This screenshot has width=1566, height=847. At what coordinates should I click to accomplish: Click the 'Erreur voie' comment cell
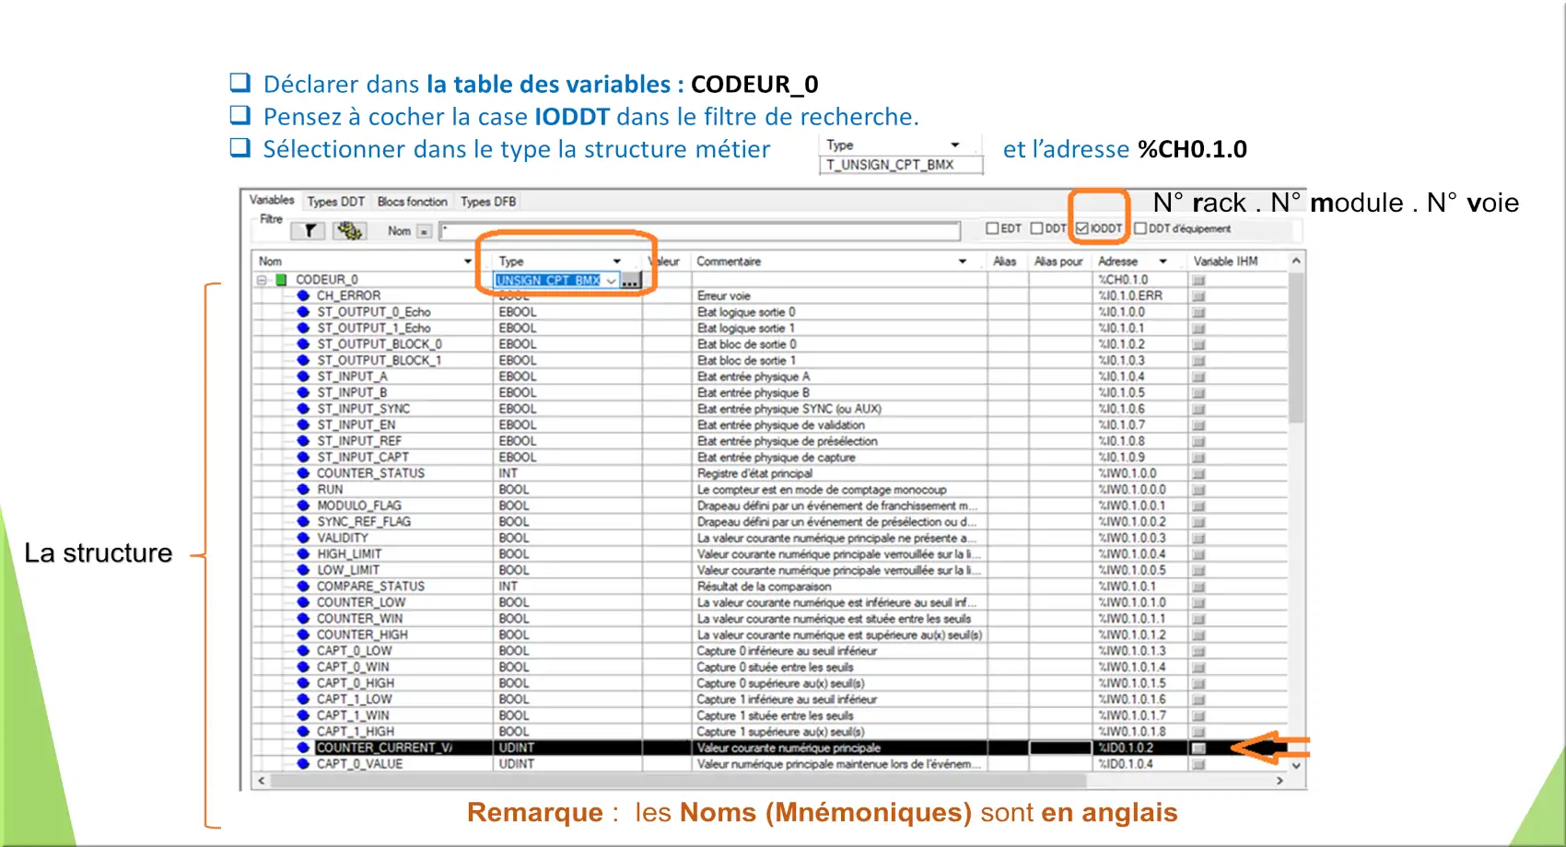point(839,296)
